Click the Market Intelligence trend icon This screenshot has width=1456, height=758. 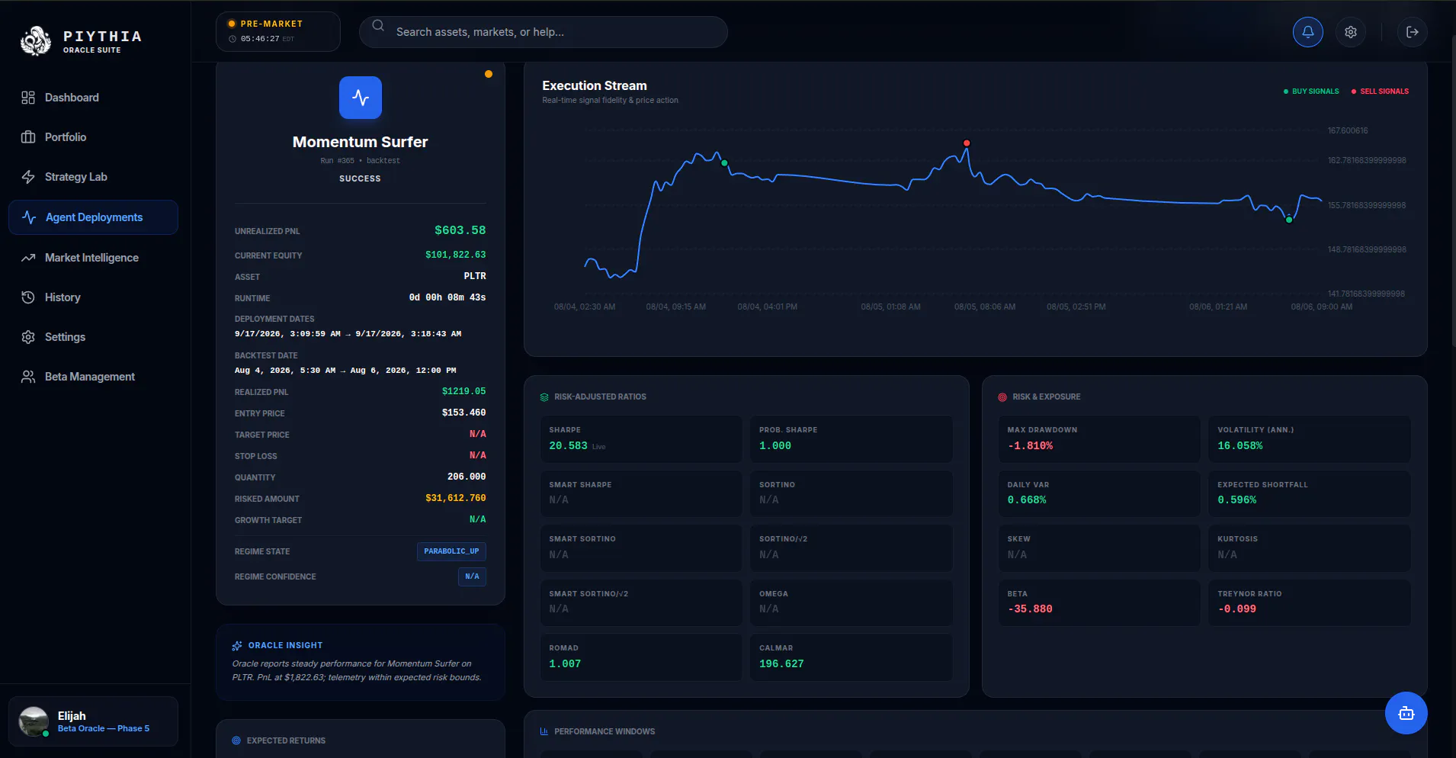[x=28, y=258]
